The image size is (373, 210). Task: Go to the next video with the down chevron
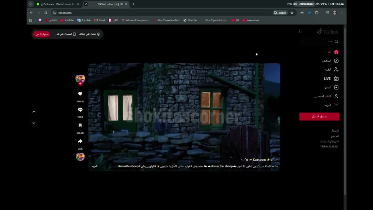(x=34, y=123)
